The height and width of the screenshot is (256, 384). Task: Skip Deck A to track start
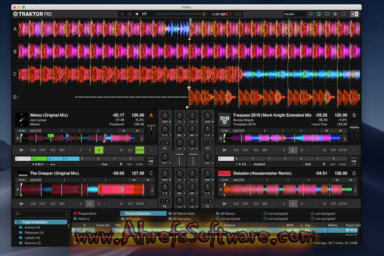tap(18, 138)
